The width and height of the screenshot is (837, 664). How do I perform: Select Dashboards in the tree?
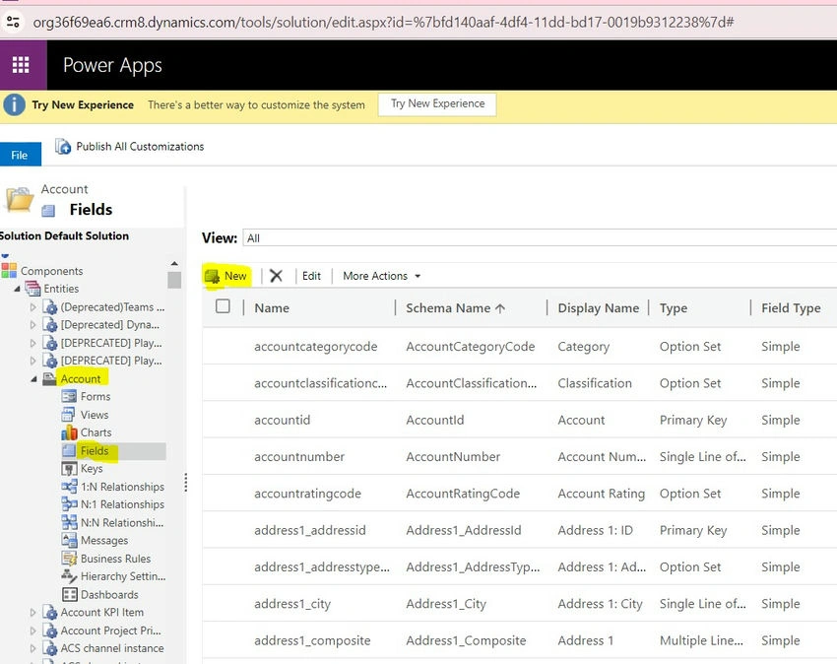pyautogui.click(x=109, y=595)
